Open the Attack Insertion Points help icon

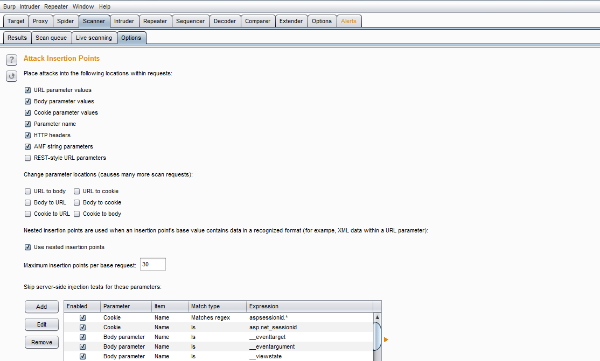click(x=11, y=60)
